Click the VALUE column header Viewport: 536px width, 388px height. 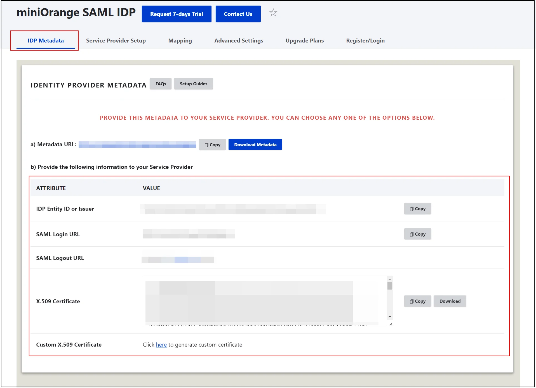(151, 188)
